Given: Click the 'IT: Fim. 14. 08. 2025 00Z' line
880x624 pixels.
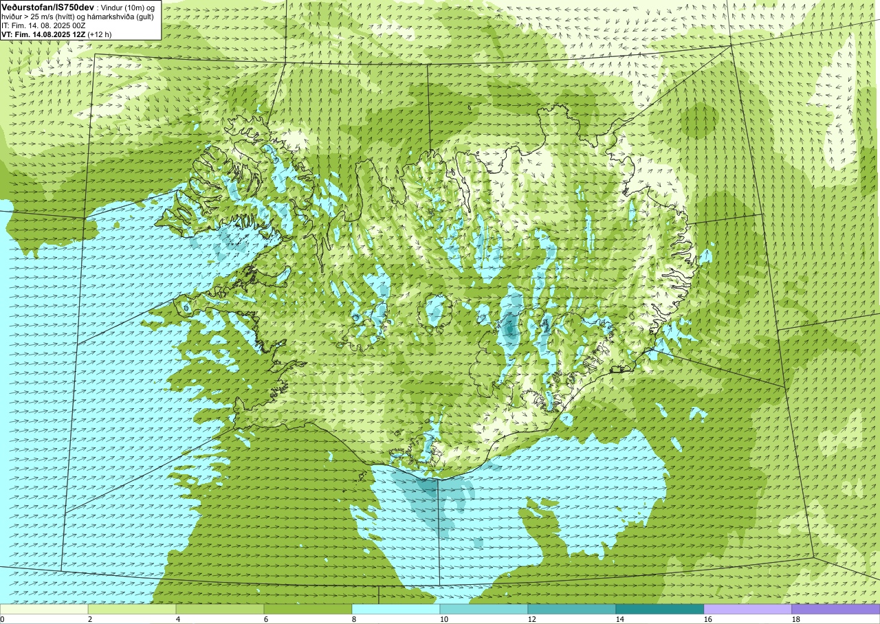Looking at the screenshot, I should 43,25.
